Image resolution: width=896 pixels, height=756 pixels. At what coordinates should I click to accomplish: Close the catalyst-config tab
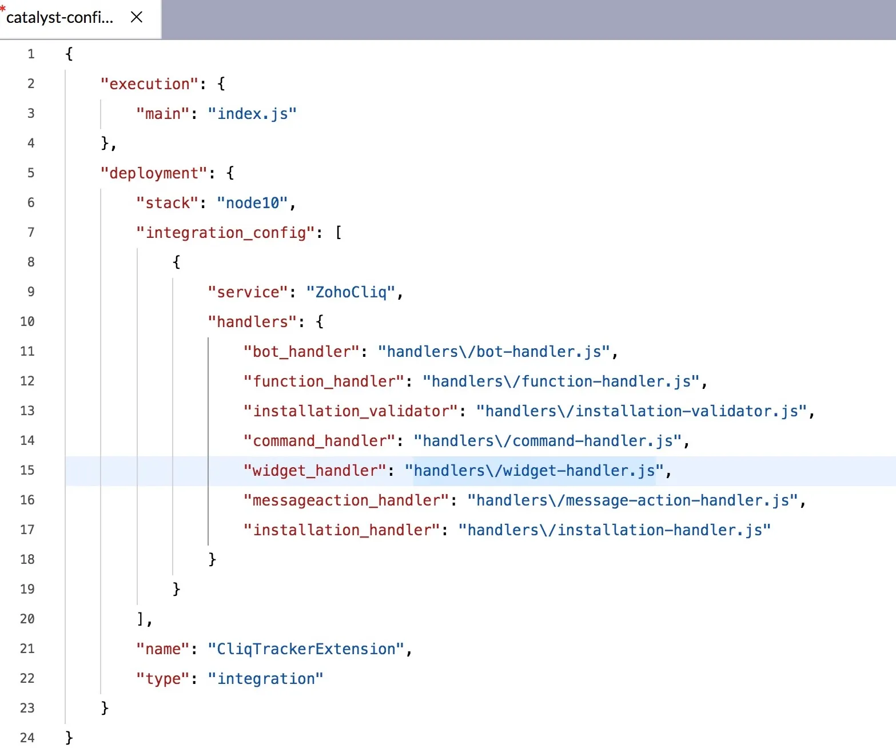[136, 17]
